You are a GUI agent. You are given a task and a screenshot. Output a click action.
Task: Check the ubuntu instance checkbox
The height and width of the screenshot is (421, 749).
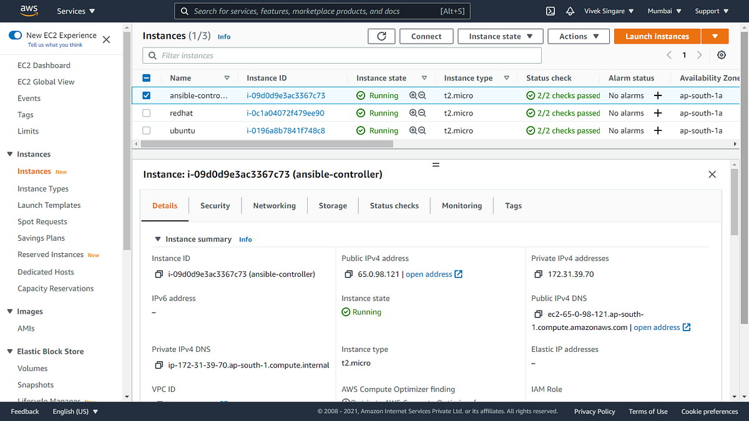(x=147, y=130)
